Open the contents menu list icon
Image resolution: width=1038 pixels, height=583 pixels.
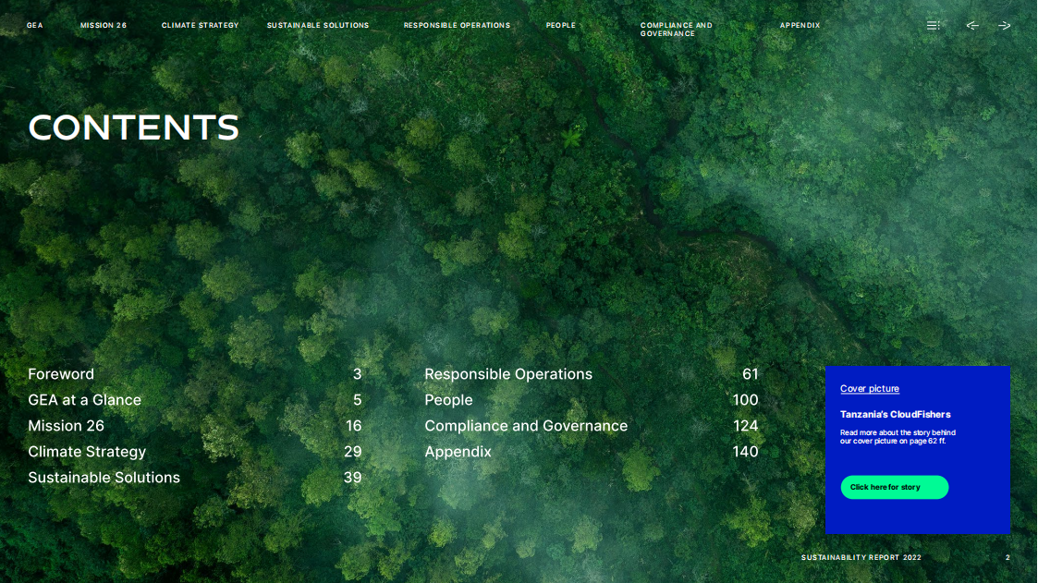pyautogui.click(x=934, y=26)
